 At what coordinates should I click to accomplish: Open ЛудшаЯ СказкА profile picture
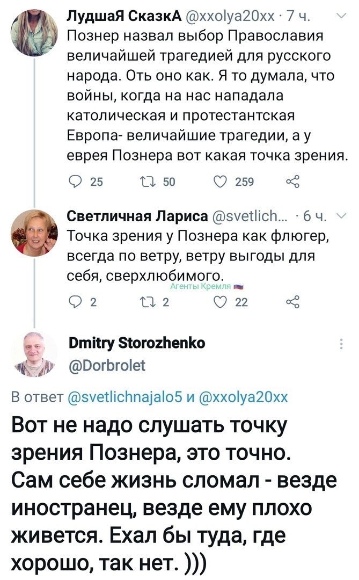[34, 33]
